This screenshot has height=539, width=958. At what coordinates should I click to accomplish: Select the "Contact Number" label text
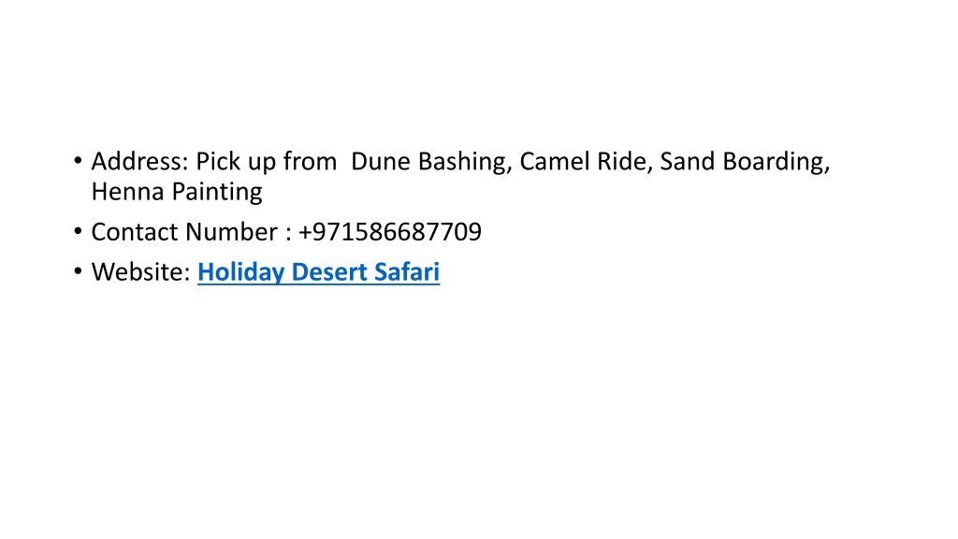click(184, 232)
